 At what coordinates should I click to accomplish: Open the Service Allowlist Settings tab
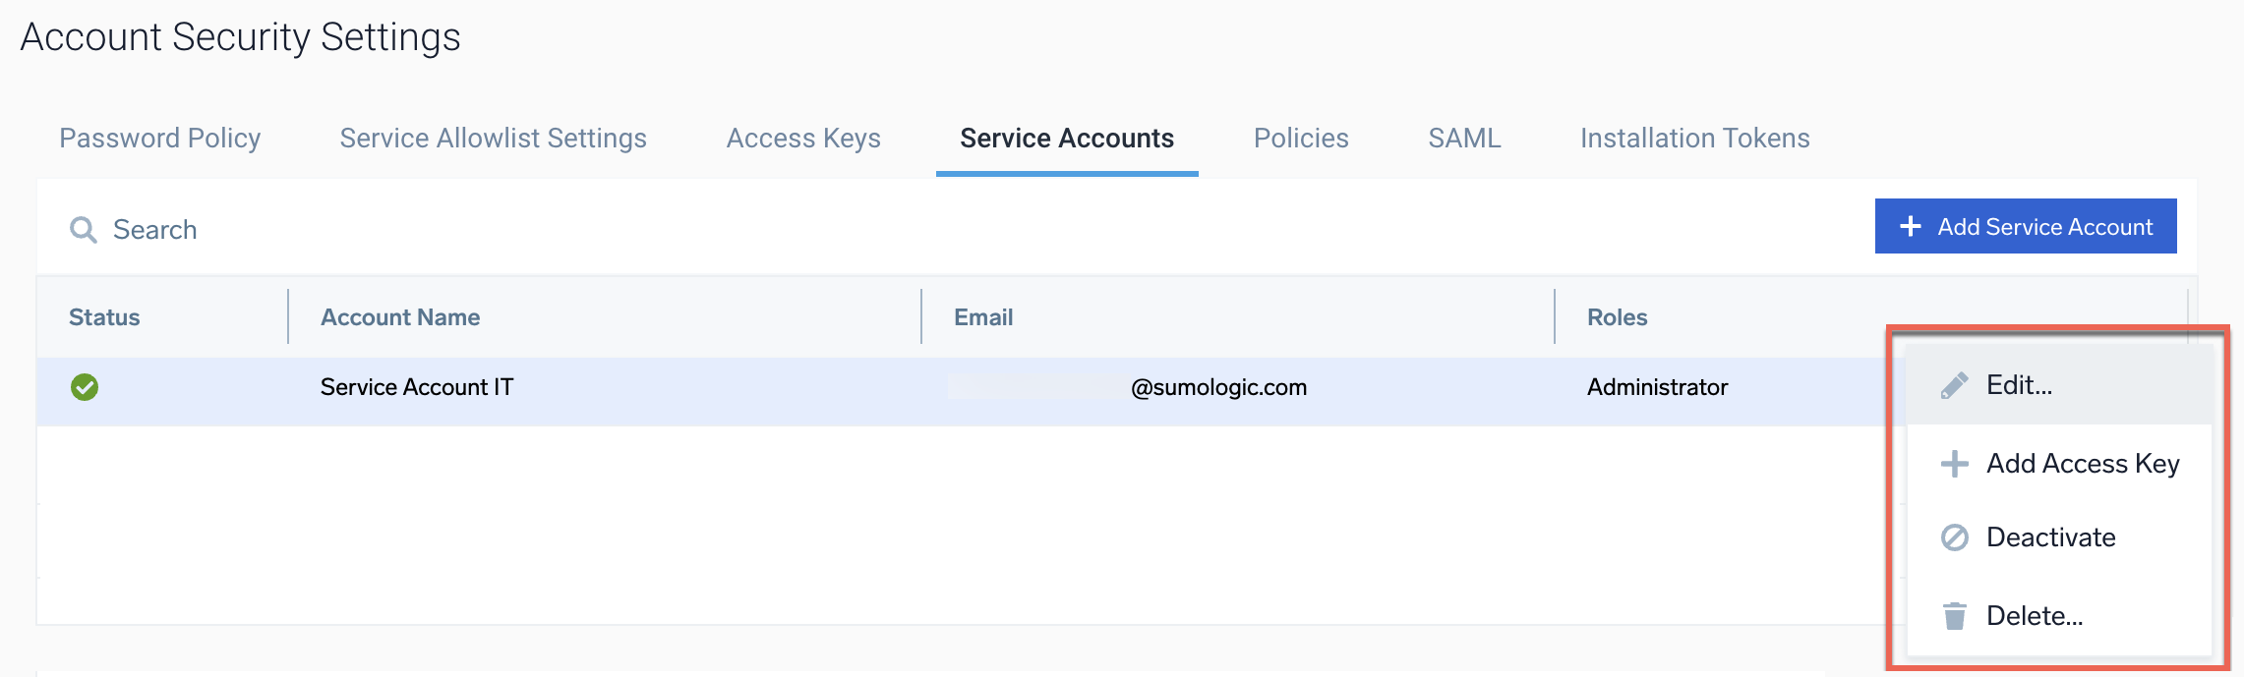click(x=493, y=139)
